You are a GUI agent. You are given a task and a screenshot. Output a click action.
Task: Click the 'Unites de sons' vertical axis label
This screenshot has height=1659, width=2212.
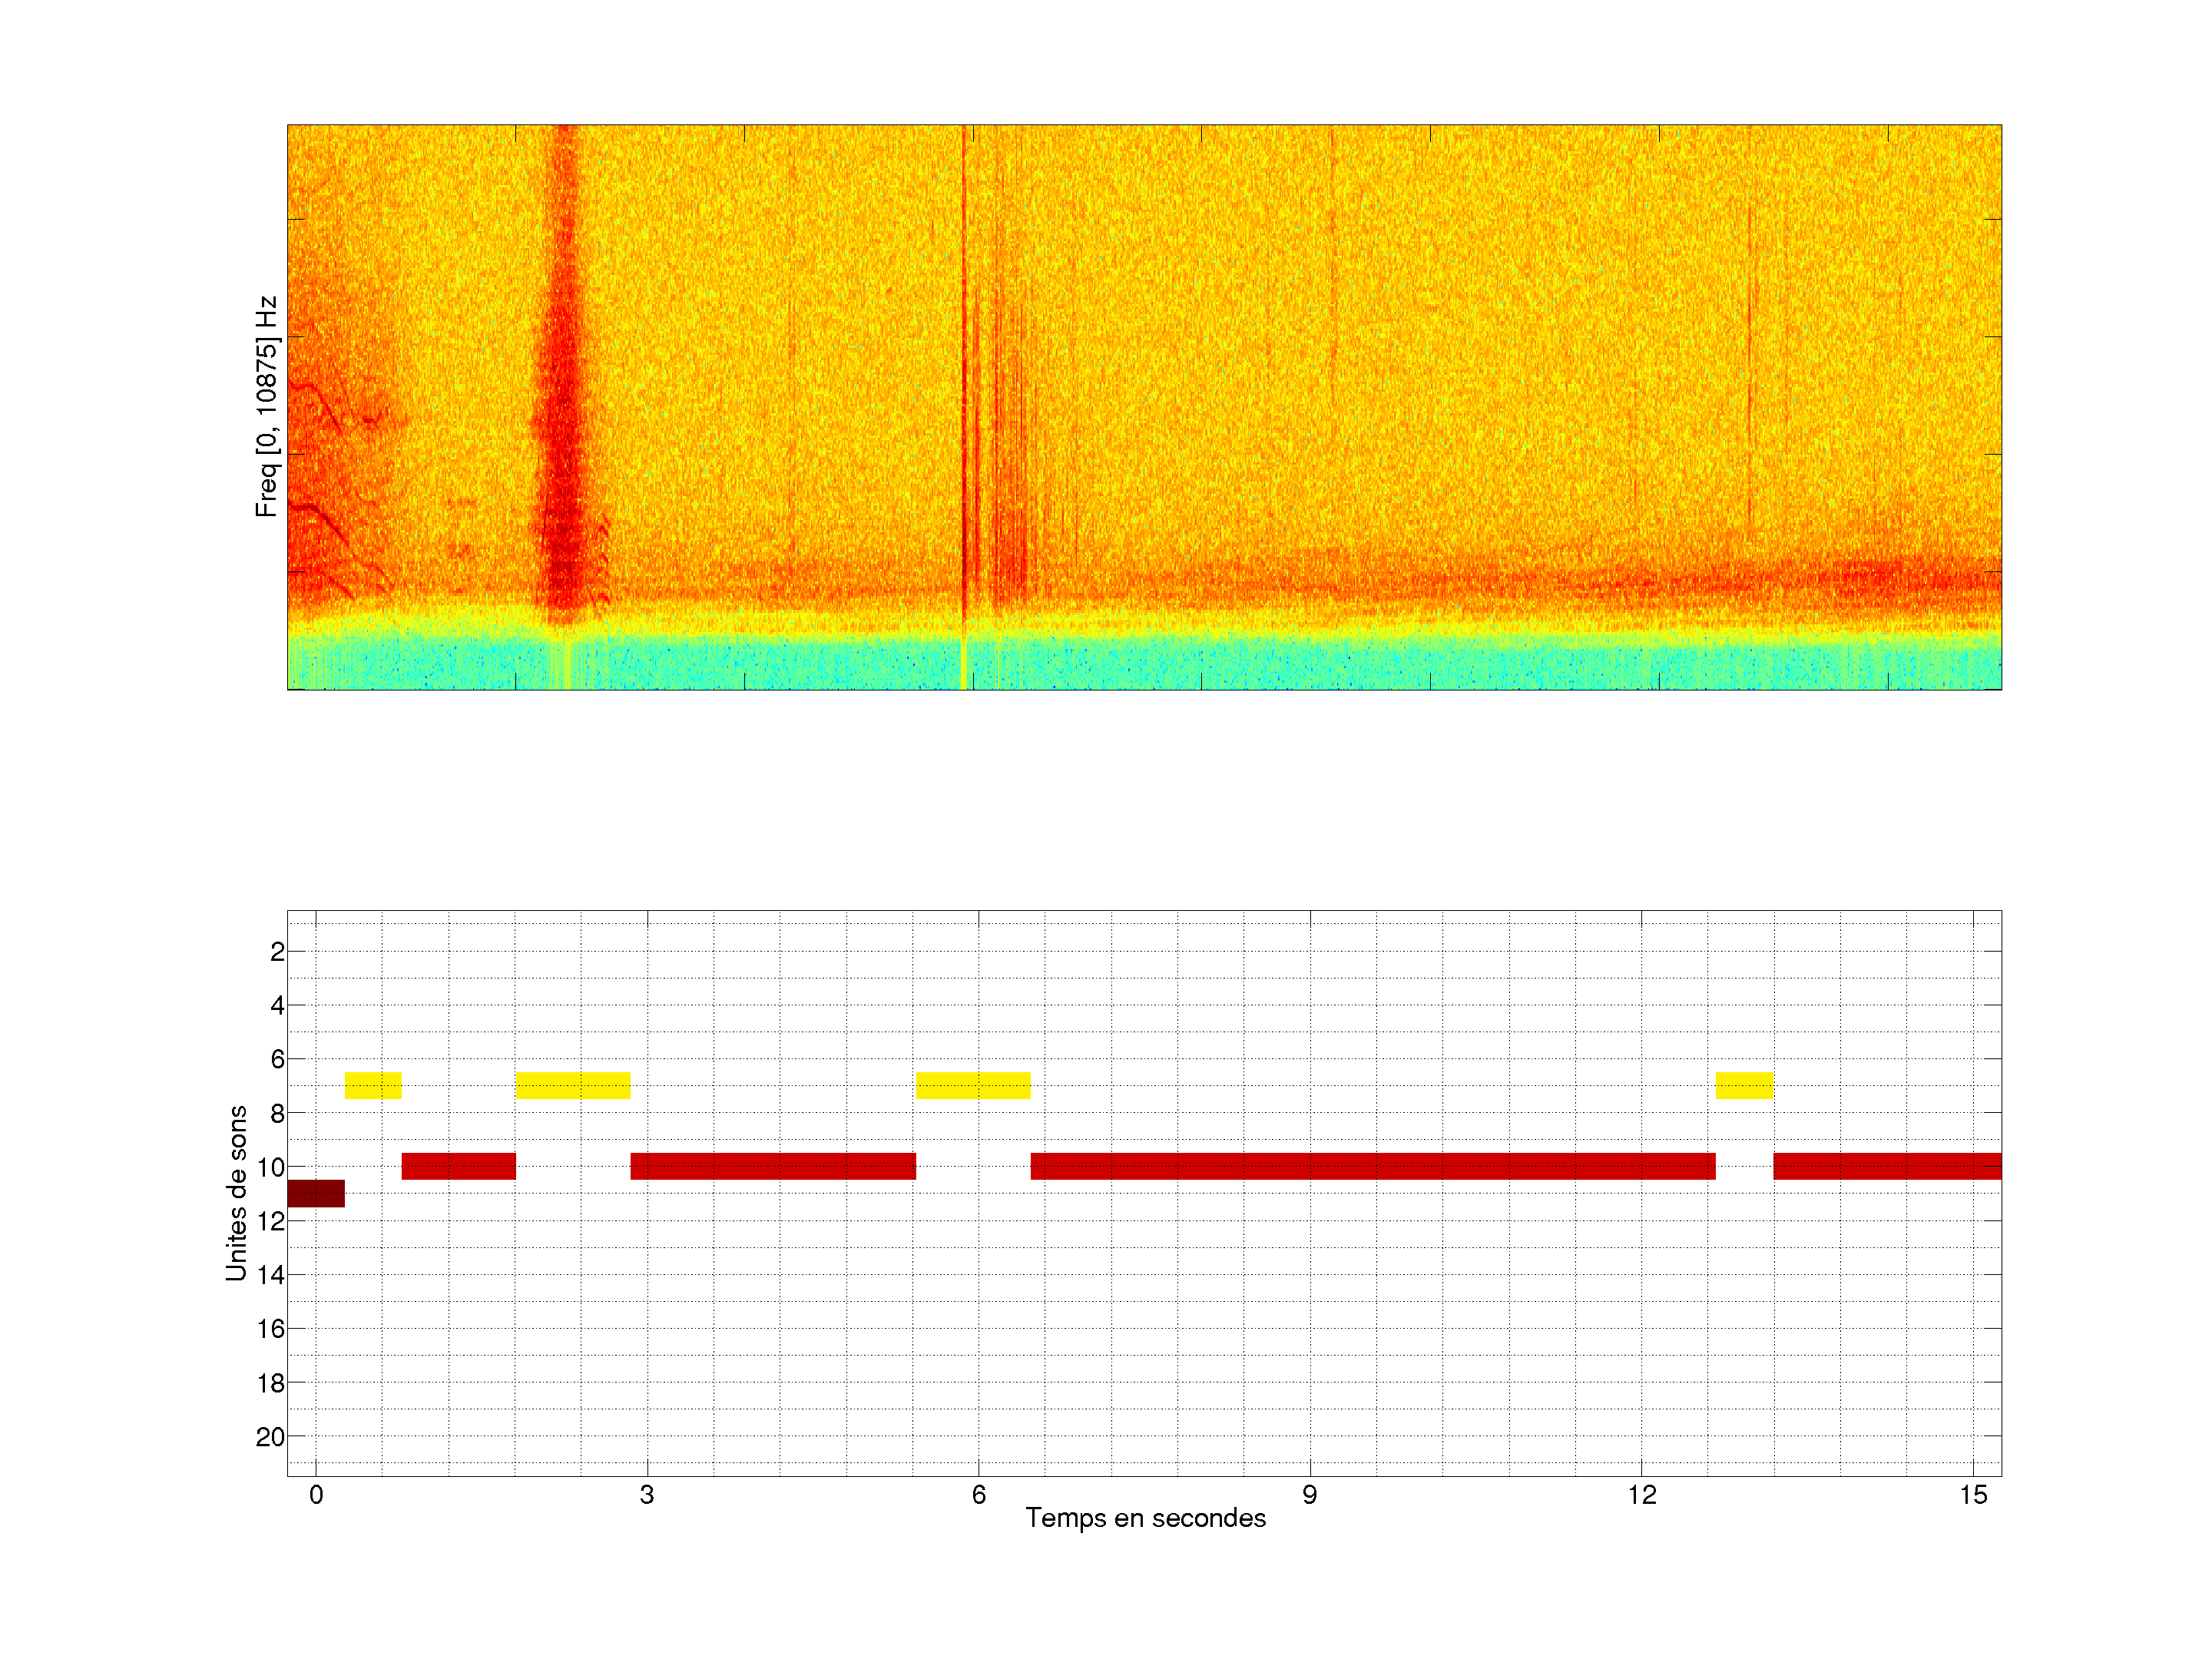pyautogui.click(x=236, y=1193)
